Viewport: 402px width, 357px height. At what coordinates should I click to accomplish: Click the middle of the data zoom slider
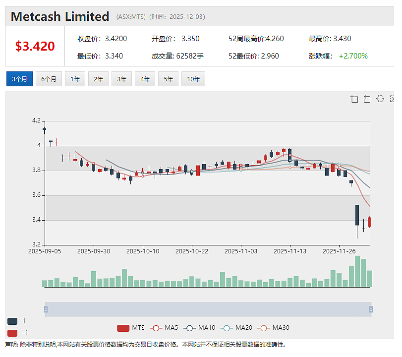(x=208, y=309)
